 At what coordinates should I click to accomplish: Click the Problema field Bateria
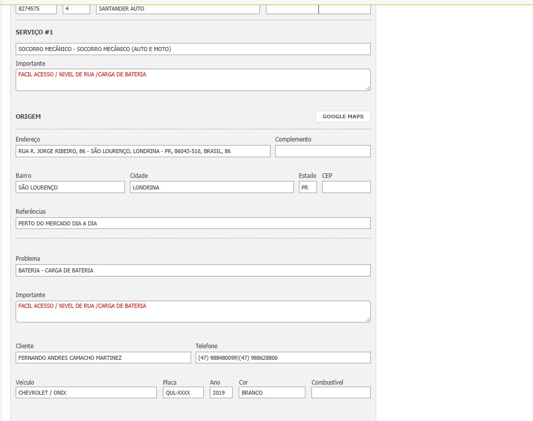click(x=193, y=270)
